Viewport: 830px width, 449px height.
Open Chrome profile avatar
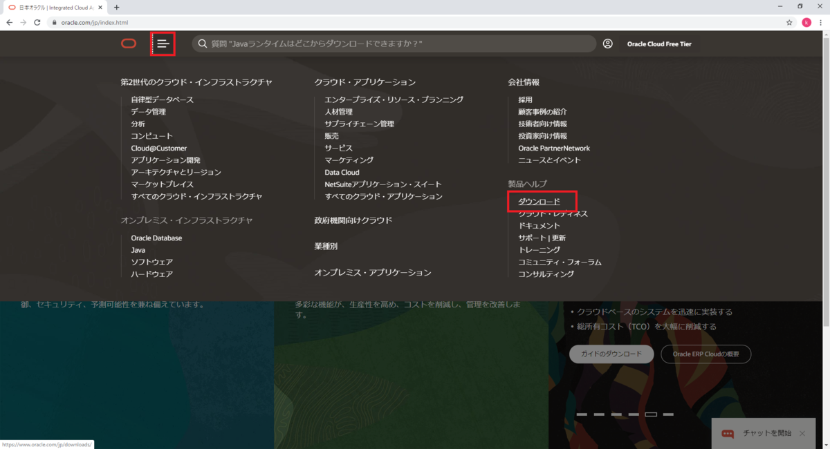(806, 22)
